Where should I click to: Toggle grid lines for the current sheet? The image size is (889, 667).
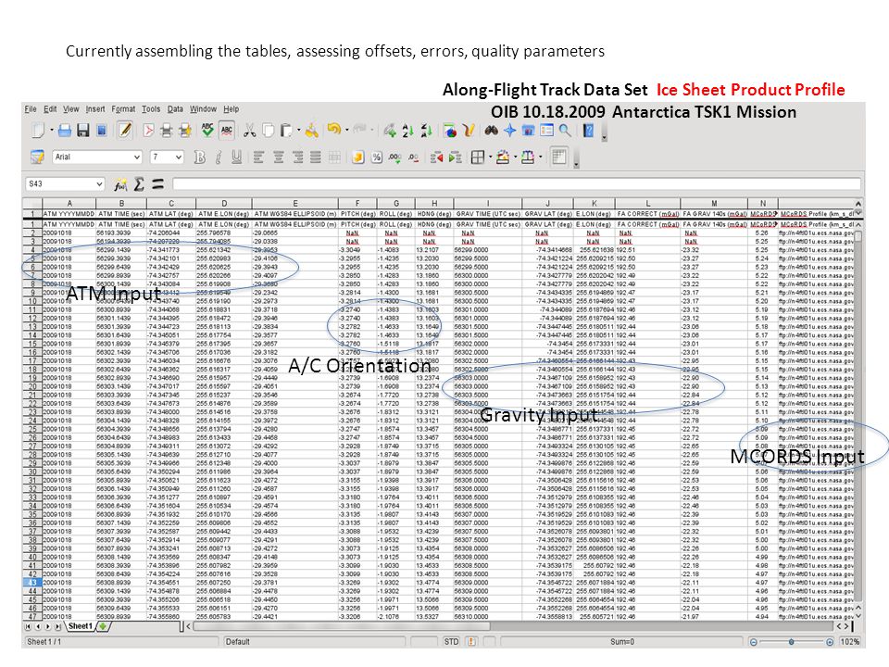point(559,157)
